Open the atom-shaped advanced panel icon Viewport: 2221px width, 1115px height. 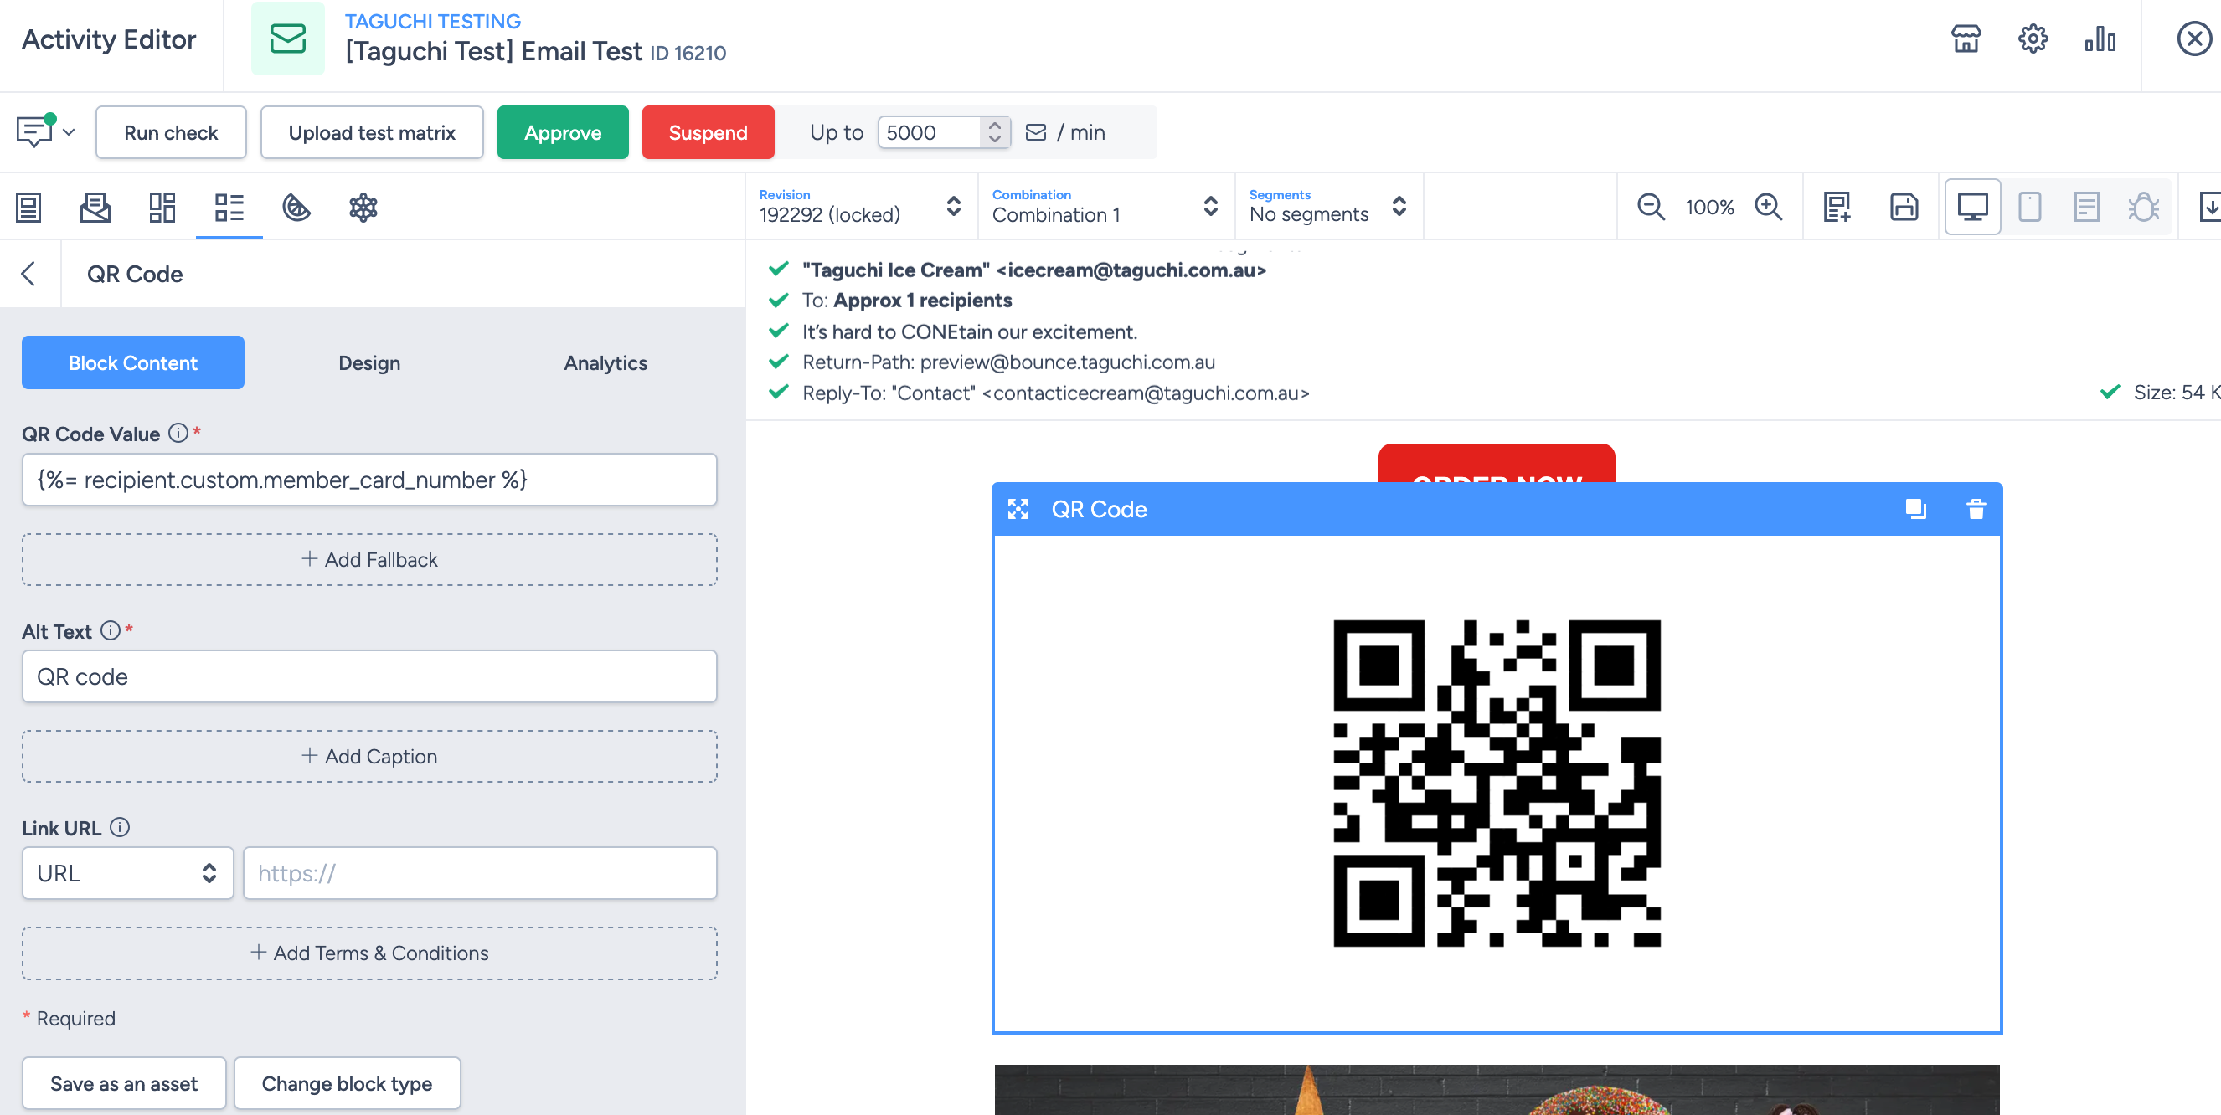click(x=363, y=208)
